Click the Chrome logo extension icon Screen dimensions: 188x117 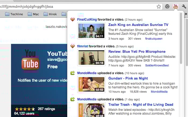167,6
